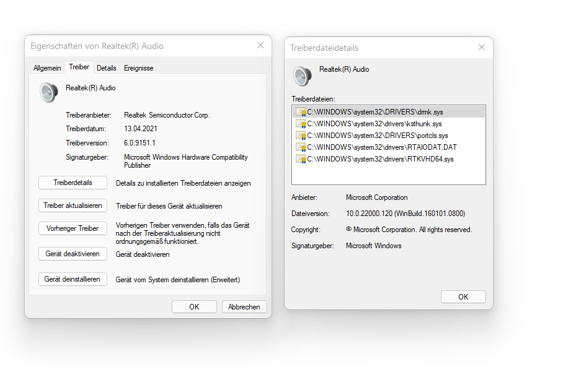Click the certificate icon beside RTAIODAT.DAT
Screen dimensions: 563x372
point(301,148)
